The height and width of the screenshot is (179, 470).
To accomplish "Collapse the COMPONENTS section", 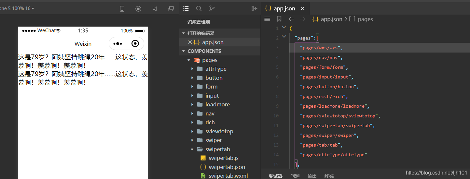I will pos(184,51).
